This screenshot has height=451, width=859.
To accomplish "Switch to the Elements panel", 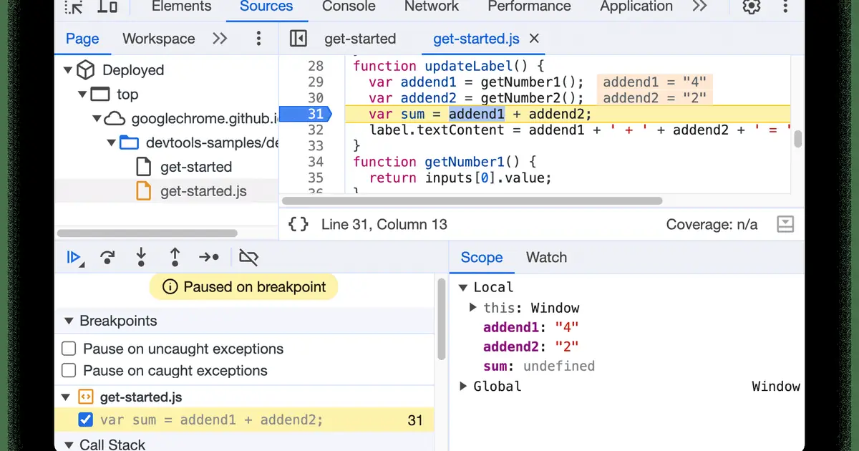I will 182,6.
